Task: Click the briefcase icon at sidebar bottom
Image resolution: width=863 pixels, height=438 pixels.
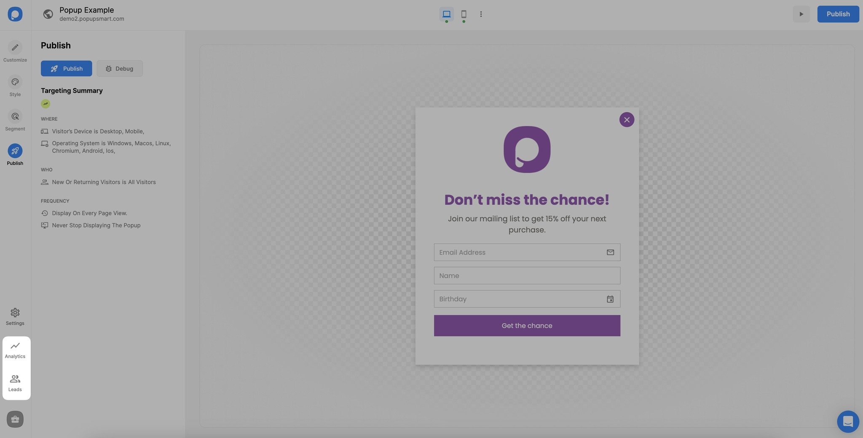Action: pos(15,419)
